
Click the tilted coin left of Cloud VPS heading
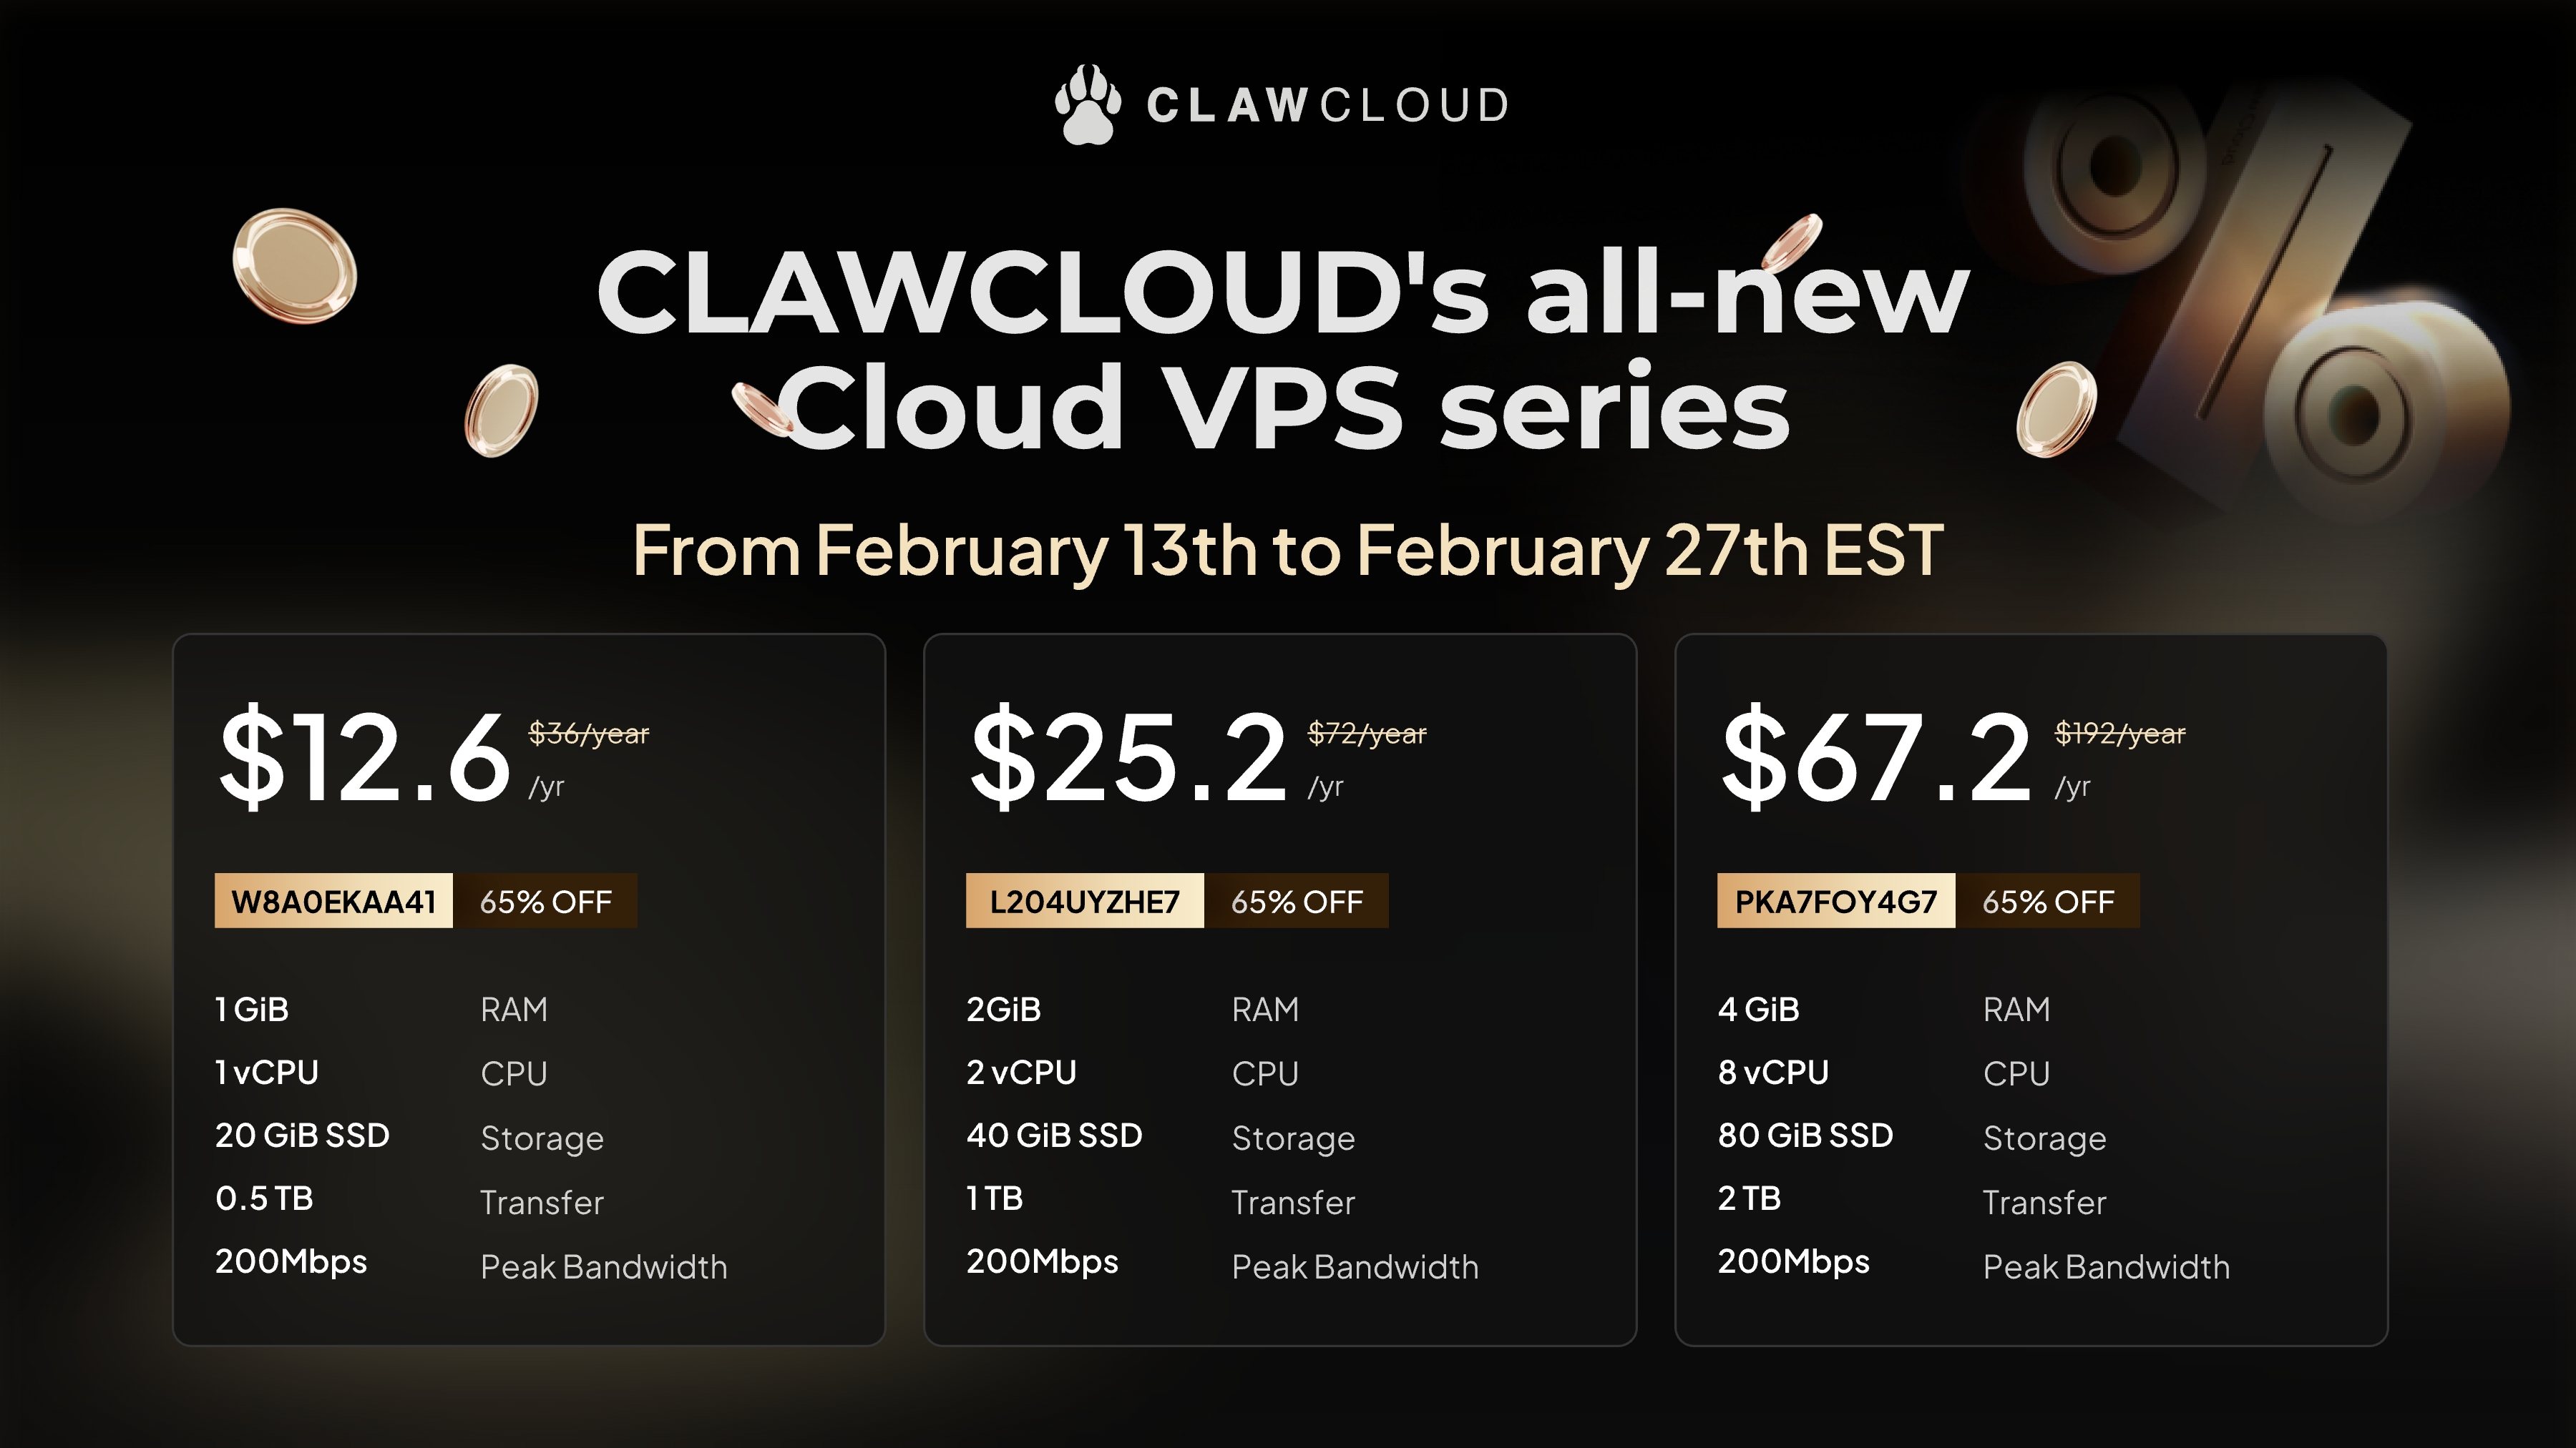502,410
